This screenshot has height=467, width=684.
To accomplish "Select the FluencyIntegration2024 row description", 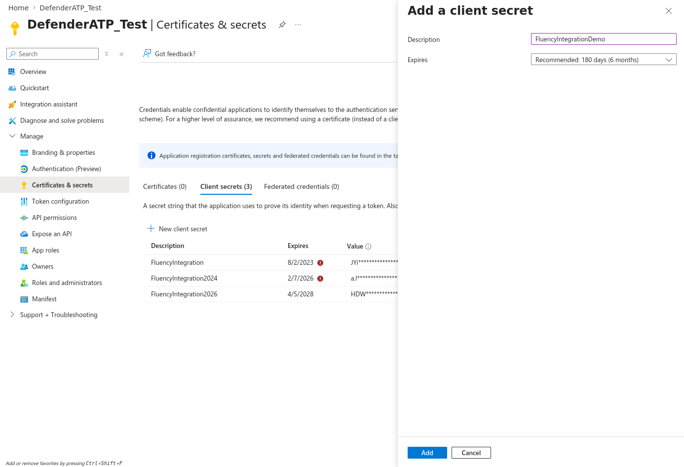I will point(184,278).
